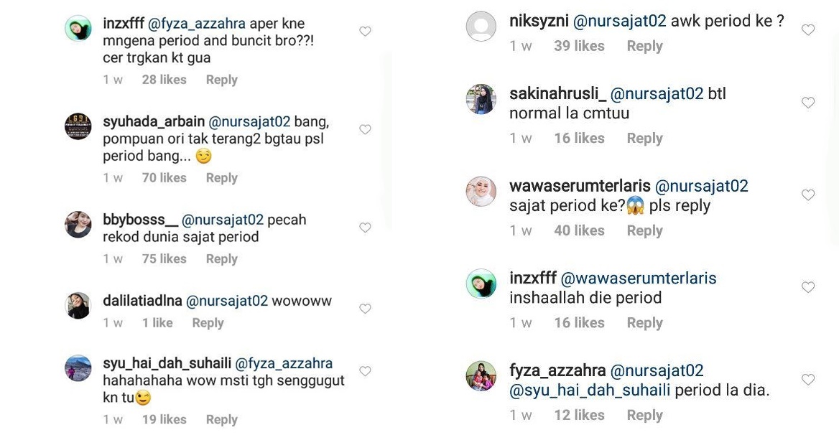This screenshot has width=839, height=435.
Task: Like fyza_azzahra's period la dia comment
Action: coord(808,380)
